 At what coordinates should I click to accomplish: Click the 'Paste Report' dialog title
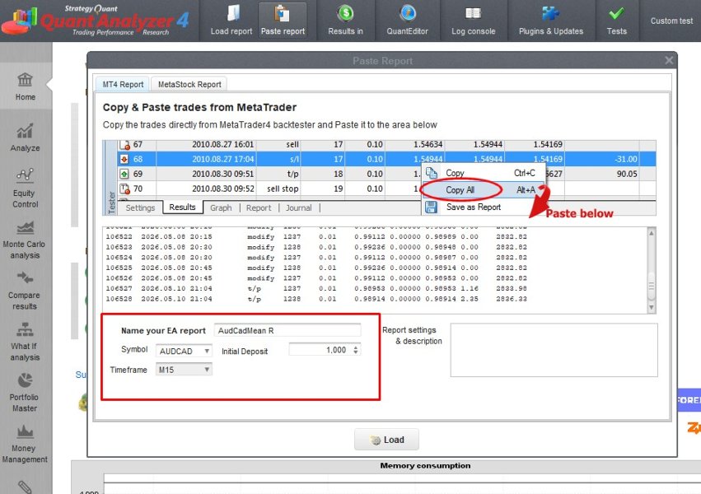382,61
